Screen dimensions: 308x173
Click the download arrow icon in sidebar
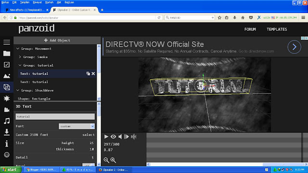pos(7,132)
